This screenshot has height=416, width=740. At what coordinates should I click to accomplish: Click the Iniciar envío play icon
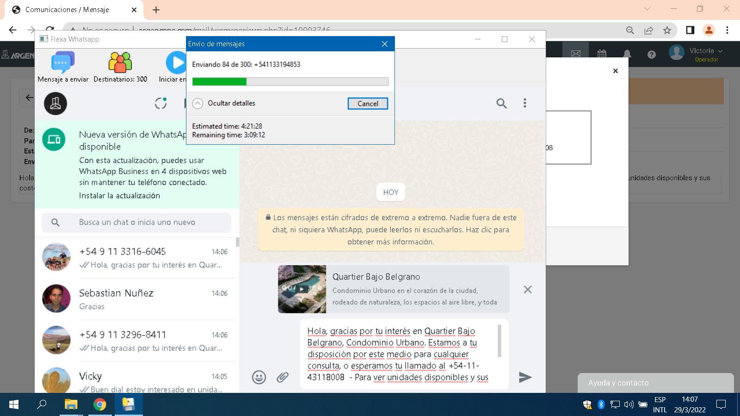(x=176, y=62)
